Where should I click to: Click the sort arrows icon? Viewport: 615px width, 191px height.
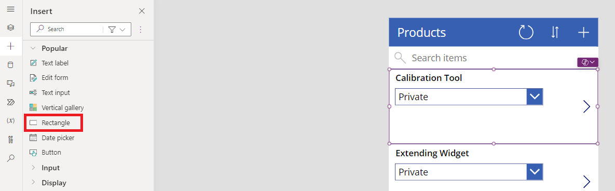click(555, 32)
